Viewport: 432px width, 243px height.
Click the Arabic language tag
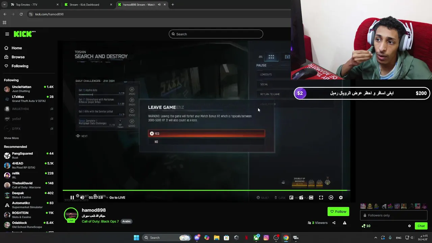point(127,221)
